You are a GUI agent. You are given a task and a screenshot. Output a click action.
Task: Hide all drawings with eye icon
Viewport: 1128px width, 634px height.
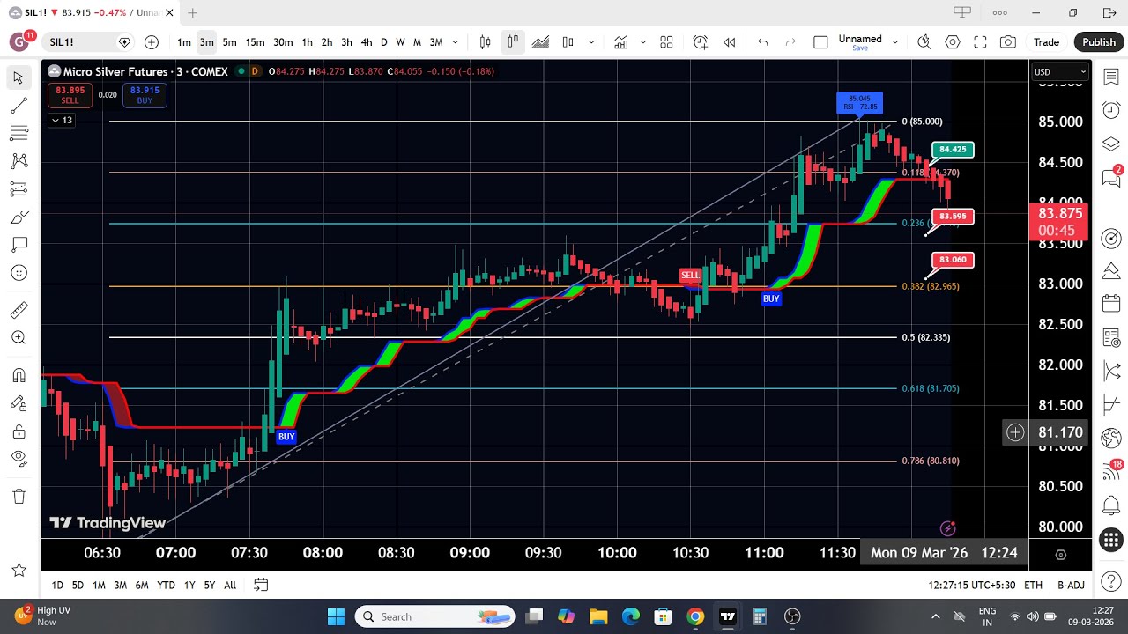pyautogui.click(x=19, y=459)
